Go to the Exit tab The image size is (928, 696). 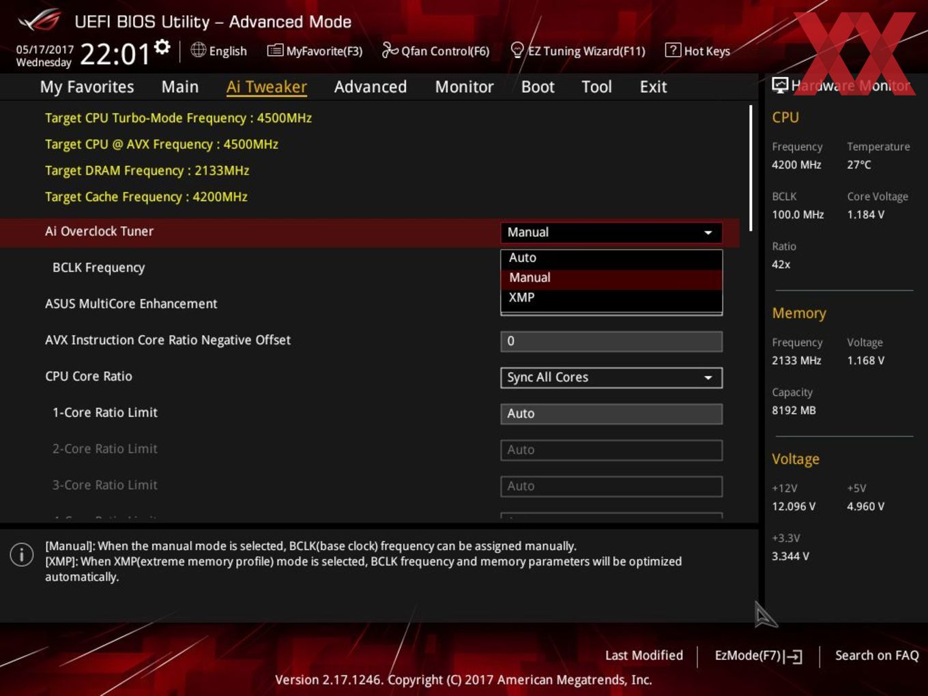pos(653,87)
